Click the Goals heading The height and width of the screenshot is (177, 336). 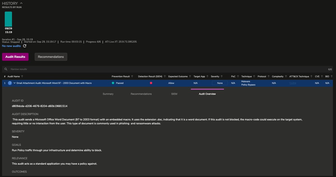(17, 145)
